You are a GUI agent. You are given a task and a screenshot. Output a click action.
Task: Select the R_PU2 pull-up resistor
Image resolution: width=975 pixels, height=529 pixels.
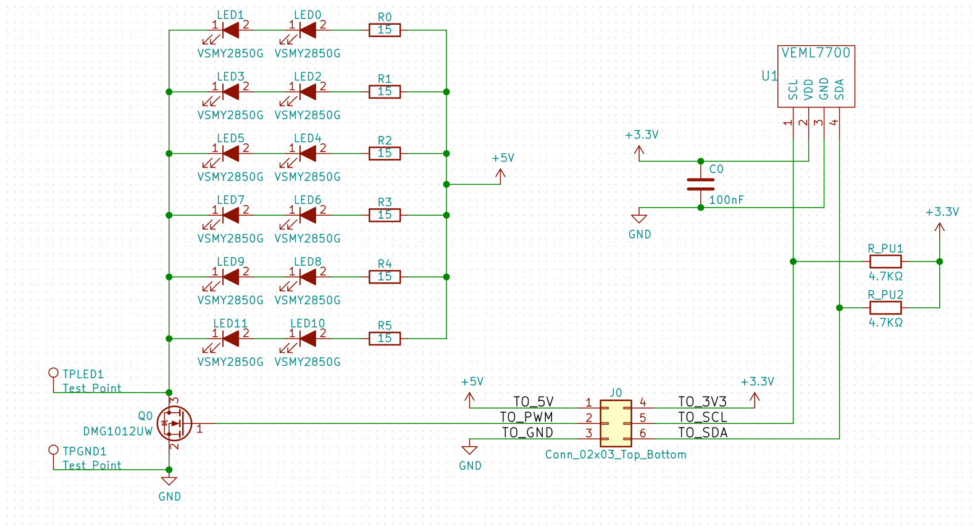click(x=885, y=308)
